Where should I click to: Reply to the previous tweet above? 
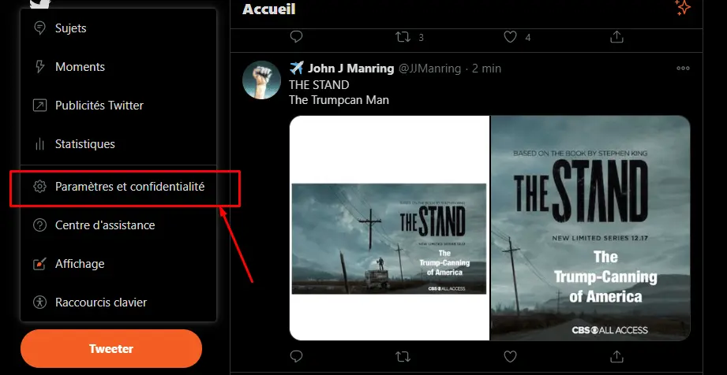pos(296,36)
